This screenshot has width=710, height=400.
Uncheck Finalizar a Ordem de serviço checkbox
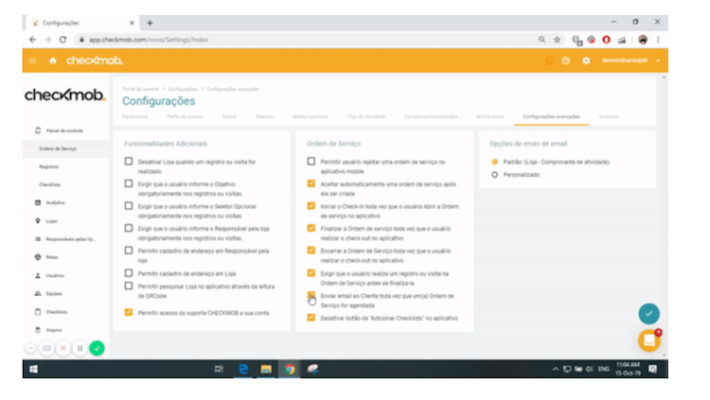click(x=311, y=228)
